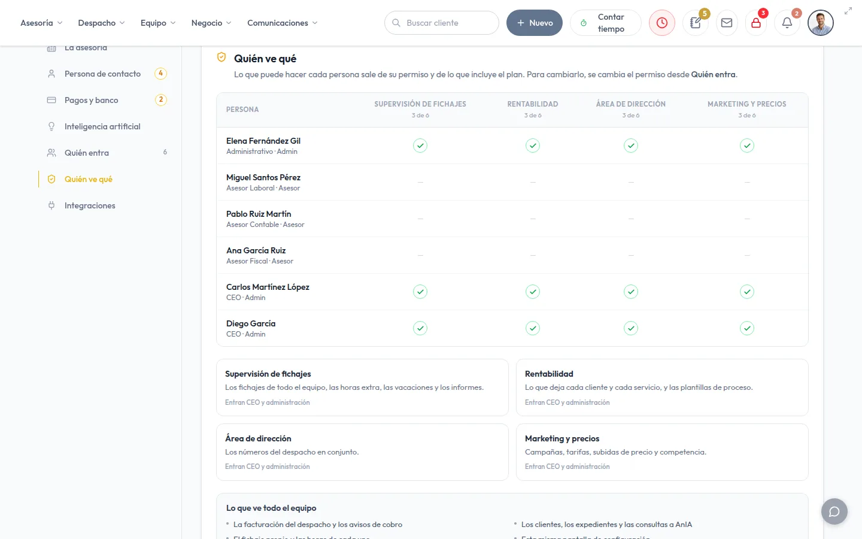Toggle Elena Fernández Gil Marketing y precios check
This screenshot has height=539, width=862.
[x=747, y=146]
